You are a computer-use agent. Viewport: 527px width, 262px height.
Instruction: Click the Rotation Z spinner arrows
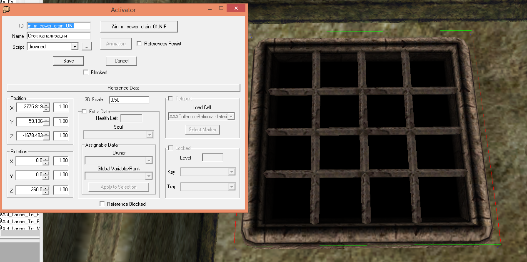pos(46,190)
